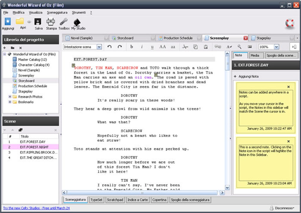This screenshot has width=301, height=213.
Task: Click the undo arrow in editor toolbar
Action: click(x=109, y=47)
